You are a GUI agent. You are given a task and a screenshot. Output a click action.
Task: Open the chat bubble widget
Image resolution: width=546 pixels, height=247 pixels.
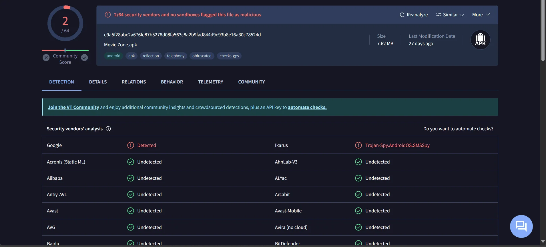[x=521, y=226]
